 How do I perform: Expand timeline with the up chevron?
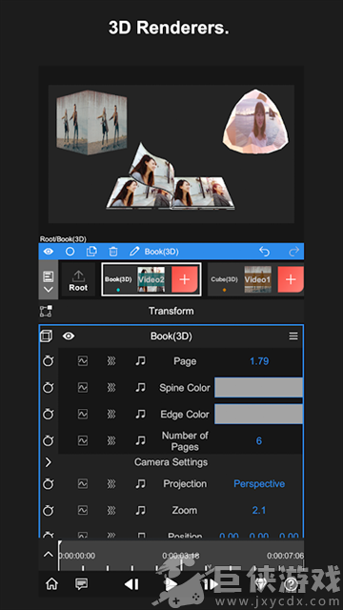click(x=49, y=555)
